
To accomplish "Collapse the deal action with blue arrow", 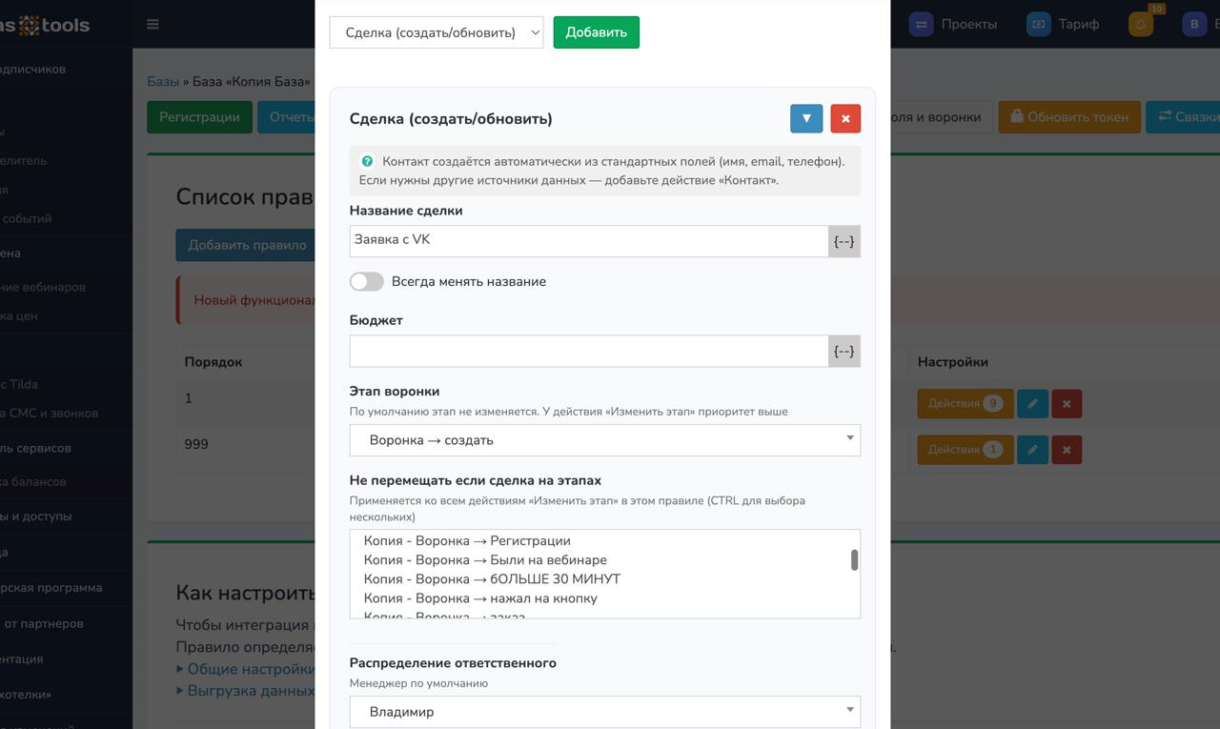I will (806, 118).
